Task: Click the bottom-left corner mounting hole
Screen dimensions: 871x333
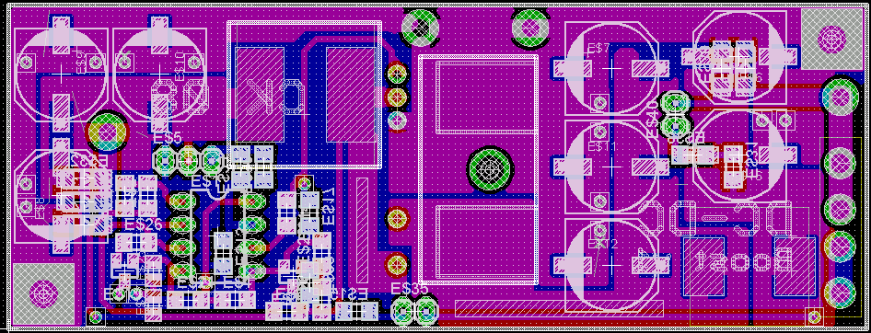Action: coord(43,293)
